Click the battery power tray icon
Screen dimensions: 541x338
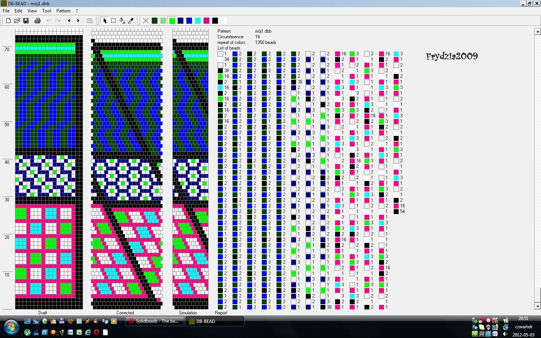[506, 320]
